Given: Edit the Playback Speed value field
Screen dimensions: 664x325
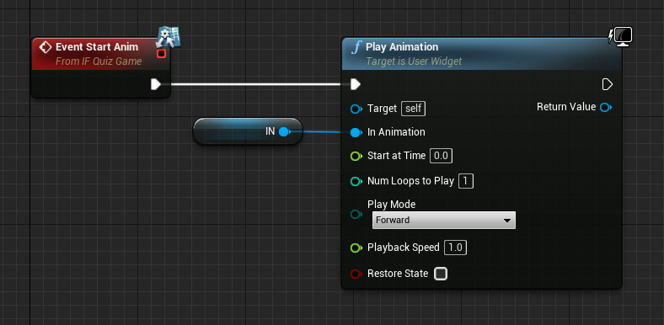Looking at the screenshot, I should (455, 248).
